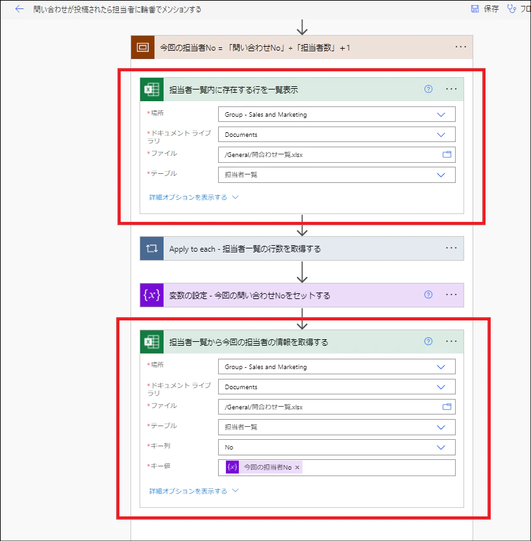Remove 今回の担当者No token from キー値
531x541 pixels.
coord(297,468)
